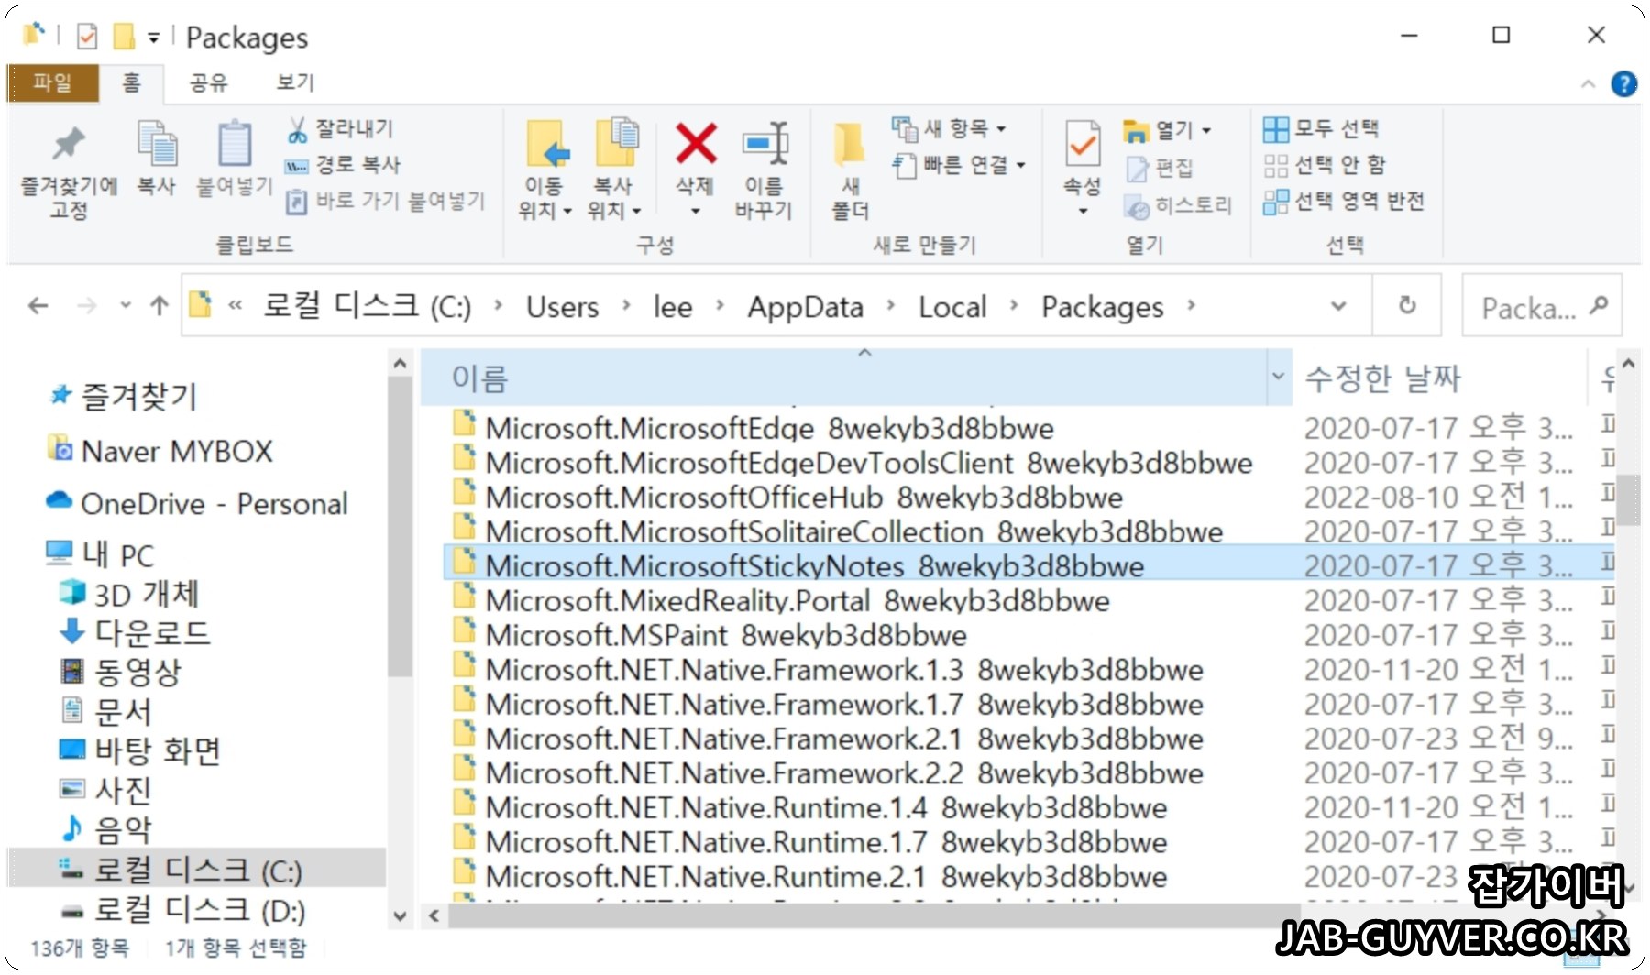Refresh the Packages folder view
This screenshot has height=975, width=1650.
tap(1407, 305)
